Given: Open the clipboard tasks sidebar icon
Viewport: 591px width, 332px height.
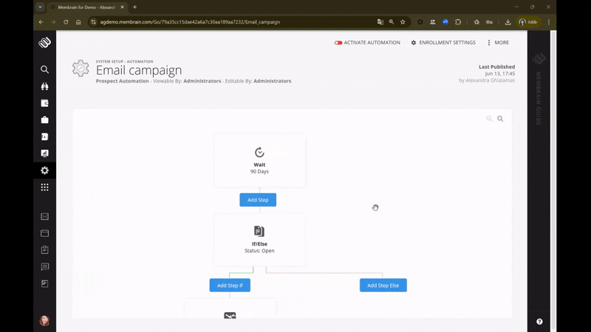Looking at the screenshot, I should click(44, 250).
